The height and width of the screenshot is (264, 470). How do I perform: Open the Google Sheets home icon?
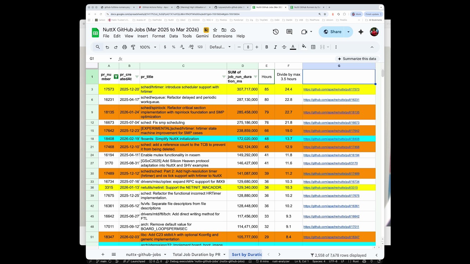pos(95,32)
